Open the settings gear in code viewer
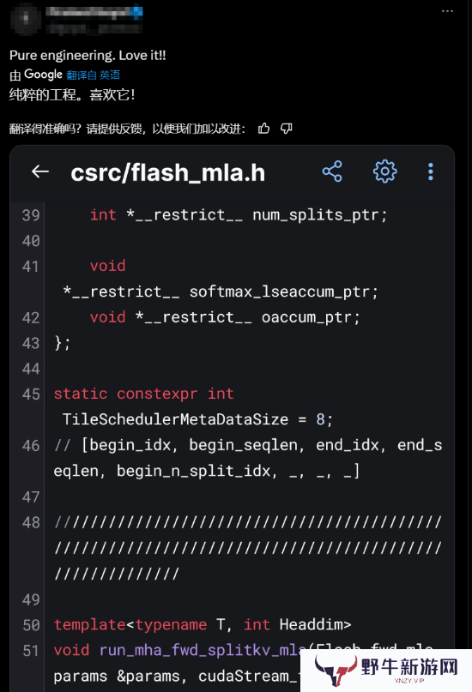472x692 pixels. coord(385,171)
